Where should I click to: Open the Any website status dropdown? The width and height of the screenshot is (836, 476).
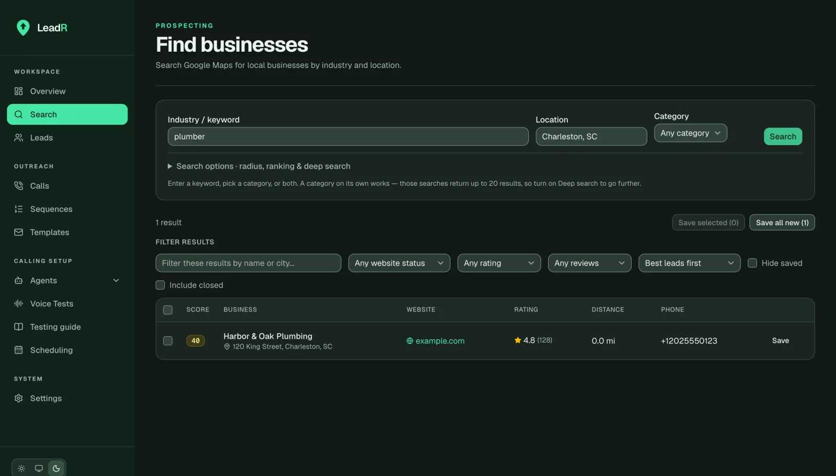point(399,263)
